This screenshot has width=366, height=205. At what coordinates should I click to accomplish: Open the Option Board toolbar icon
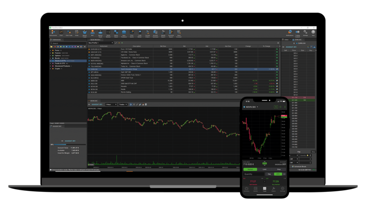pos(116,33)
